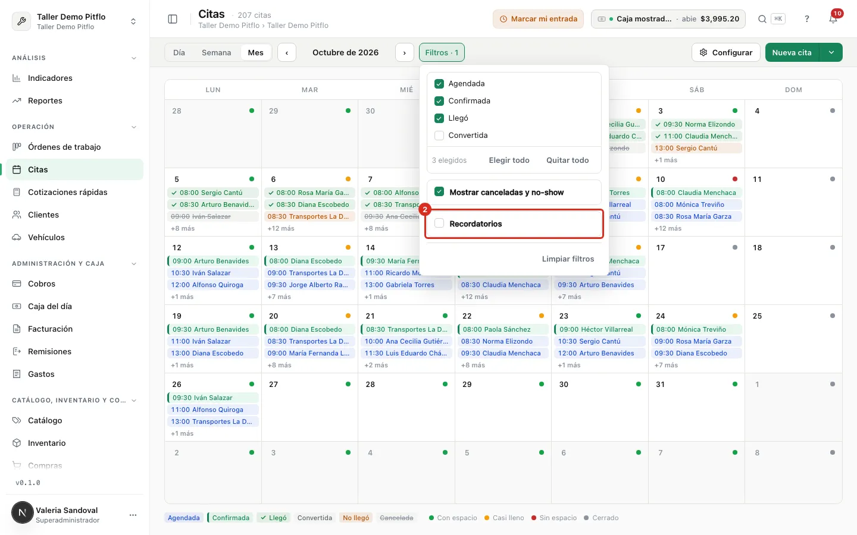Screen dimensions: 857x535
Task: Go to next month arrow
Action: point(405,52)
